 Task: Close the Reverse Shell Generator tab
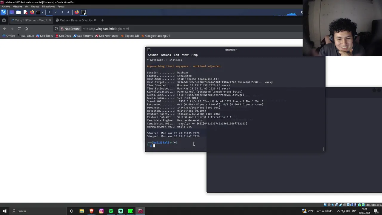pyautogui.click(x=95, y=20)
